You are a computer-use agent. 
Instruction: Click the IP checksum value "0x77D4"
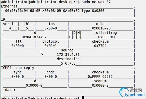tap(100, 46)
